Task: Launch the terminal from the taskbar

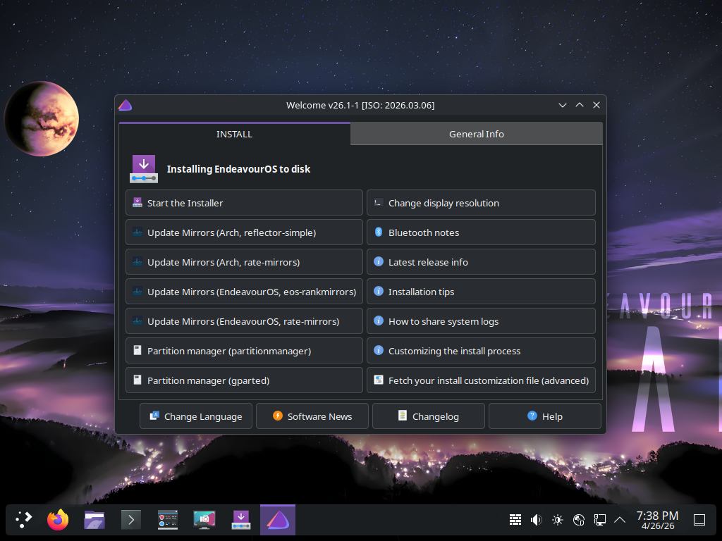Action: point(131,520)
